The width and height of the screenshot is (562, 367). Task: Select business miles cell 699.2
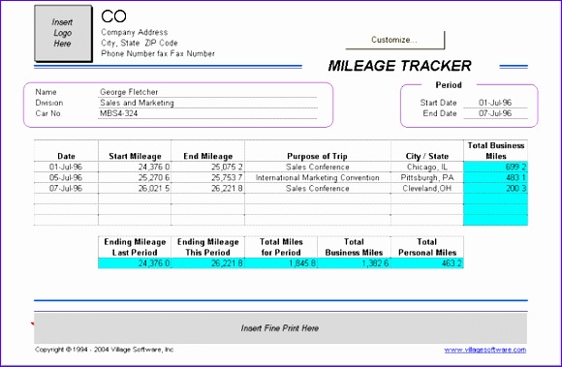click(496, 167)
